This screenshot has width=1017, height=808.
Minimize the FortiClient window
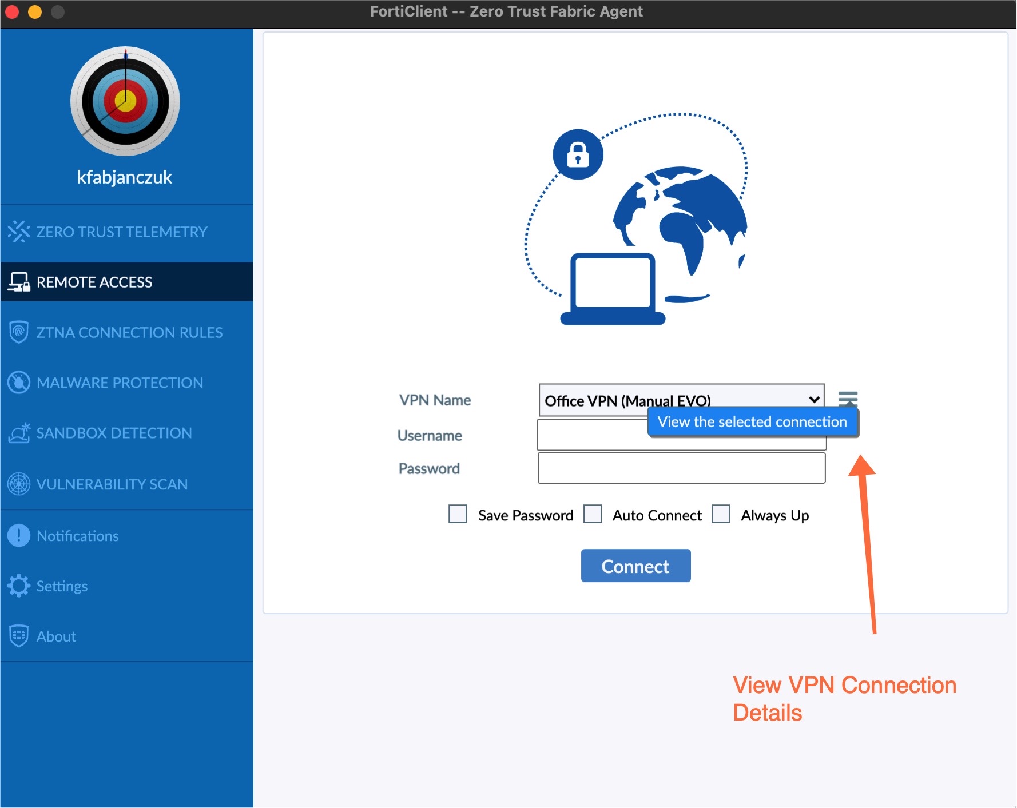35,11
